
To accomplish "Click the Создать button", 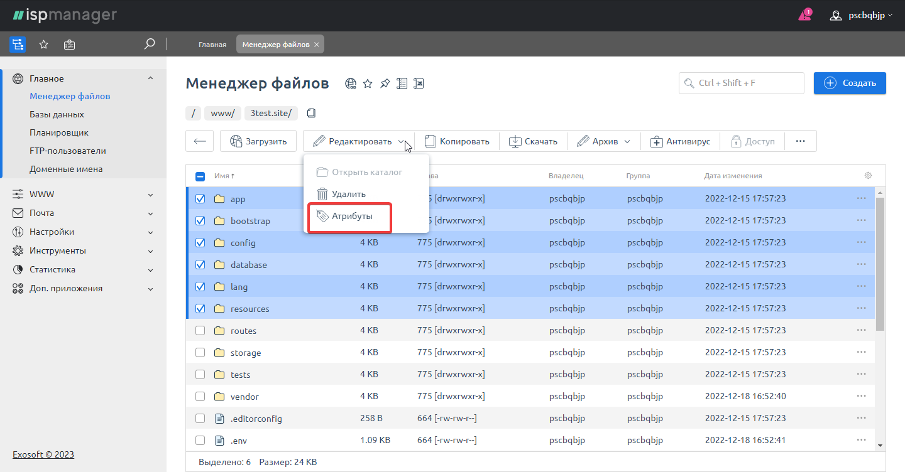I will pyautogui.click(x=850, y=83).
